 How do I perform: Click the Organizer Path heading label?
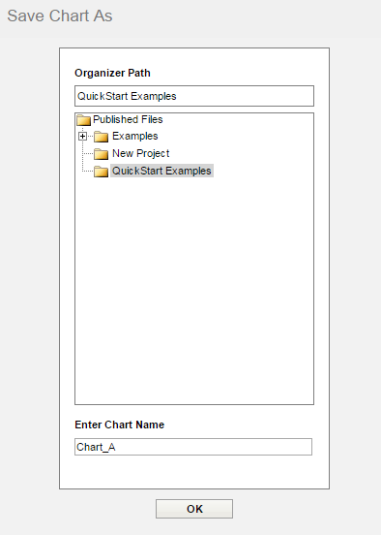point(112,73)
